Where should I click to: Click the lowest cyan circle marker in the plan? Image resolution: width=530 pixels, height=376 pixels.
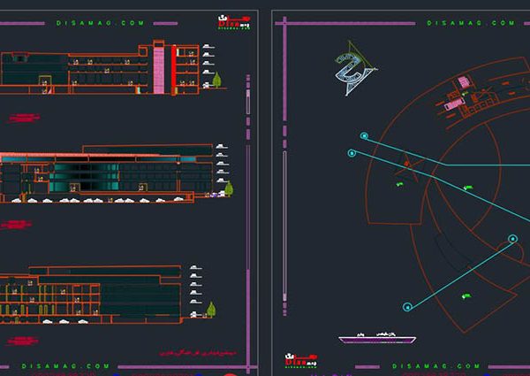pyautogui.click(x=407, y=307)
